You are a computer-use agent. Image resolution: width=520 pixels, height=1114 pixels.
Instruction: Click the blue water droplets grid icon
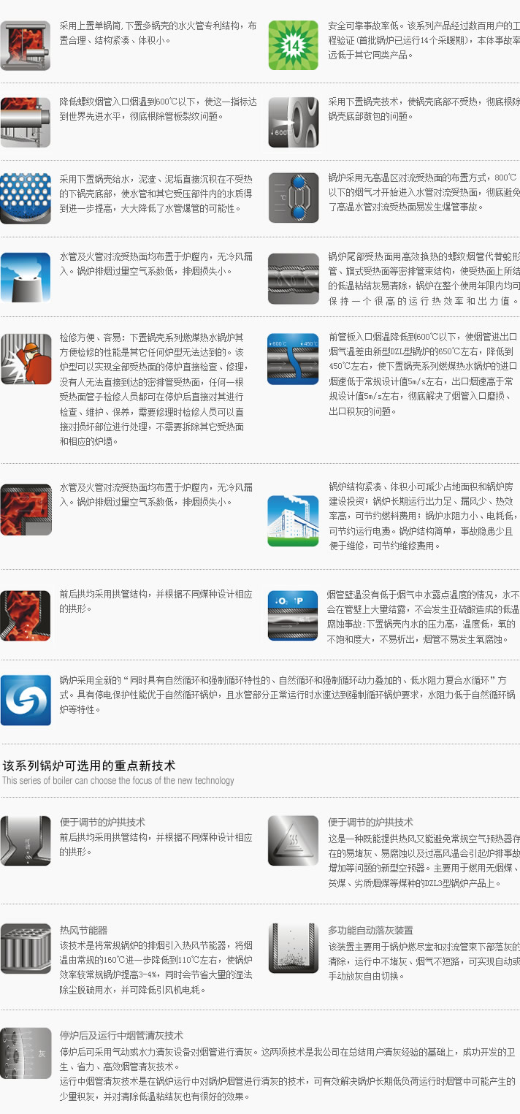(26, 197)
